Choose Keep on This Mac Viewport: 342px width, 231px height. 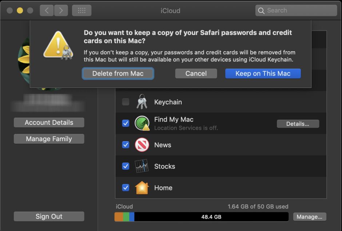pyautogui.click(x=263, y=73)
